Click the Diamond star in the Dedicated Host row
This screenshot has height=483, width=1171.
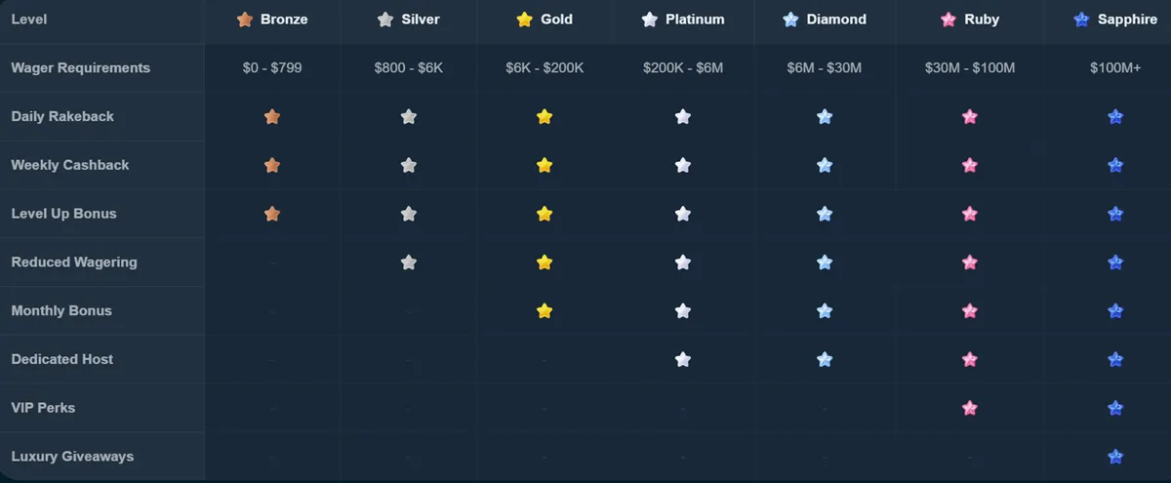pos(825,360)
